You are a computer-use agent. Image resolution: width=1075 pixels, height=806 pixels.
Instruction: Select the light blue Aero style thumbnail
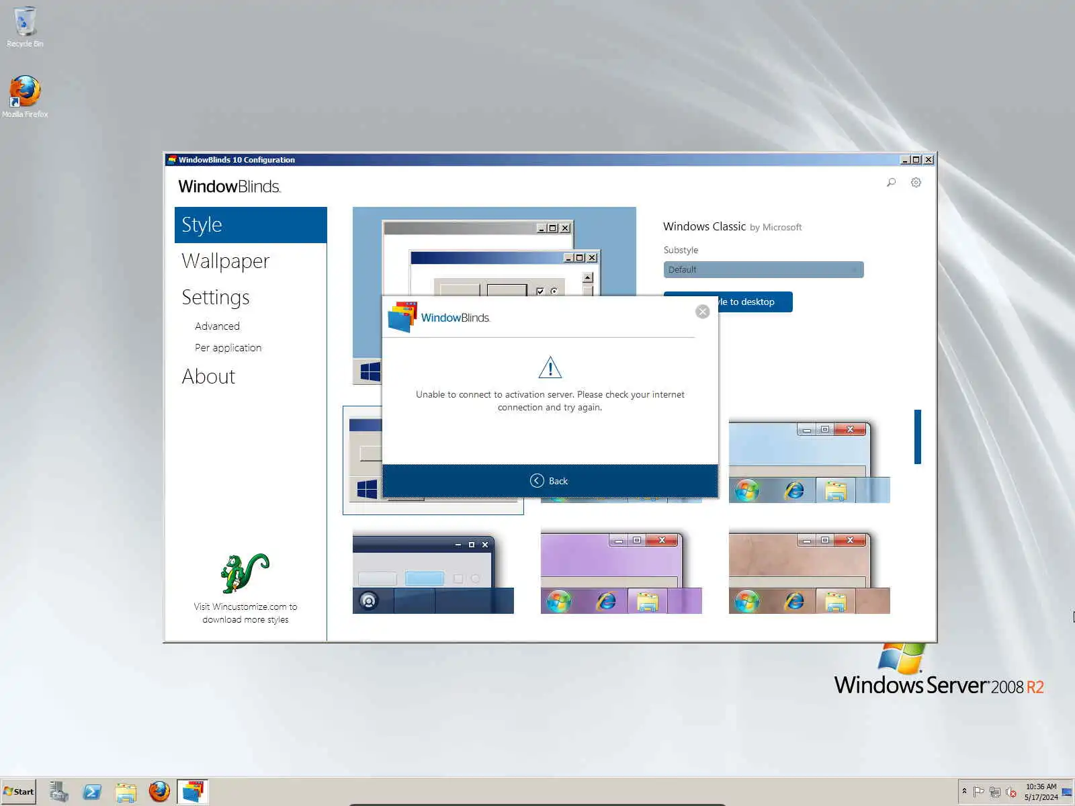(810, 462)
